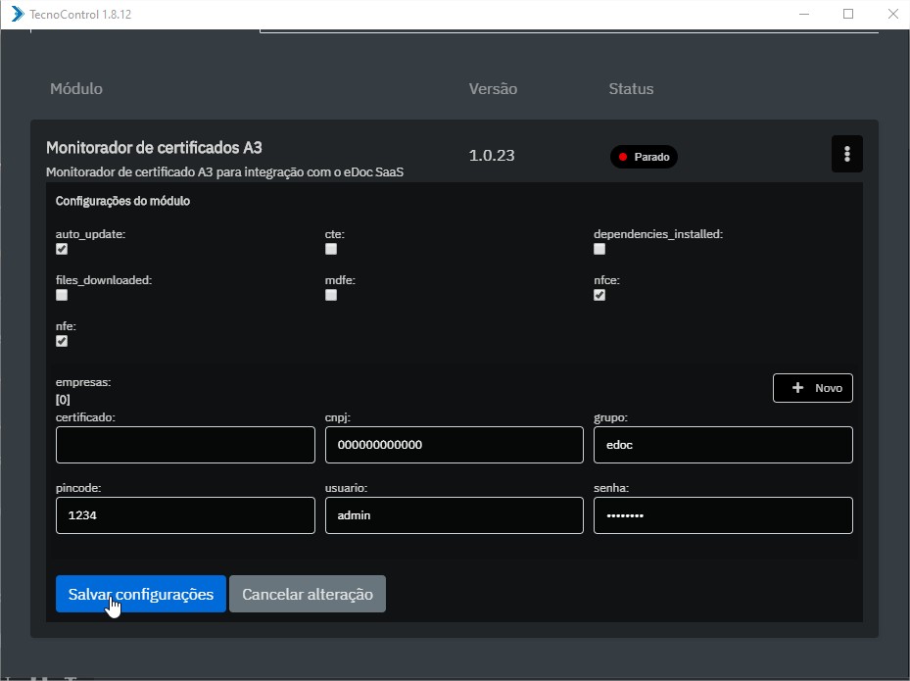Select the module title Monitorador de certificados A3

pyautogui.click(x=154, y=147)
